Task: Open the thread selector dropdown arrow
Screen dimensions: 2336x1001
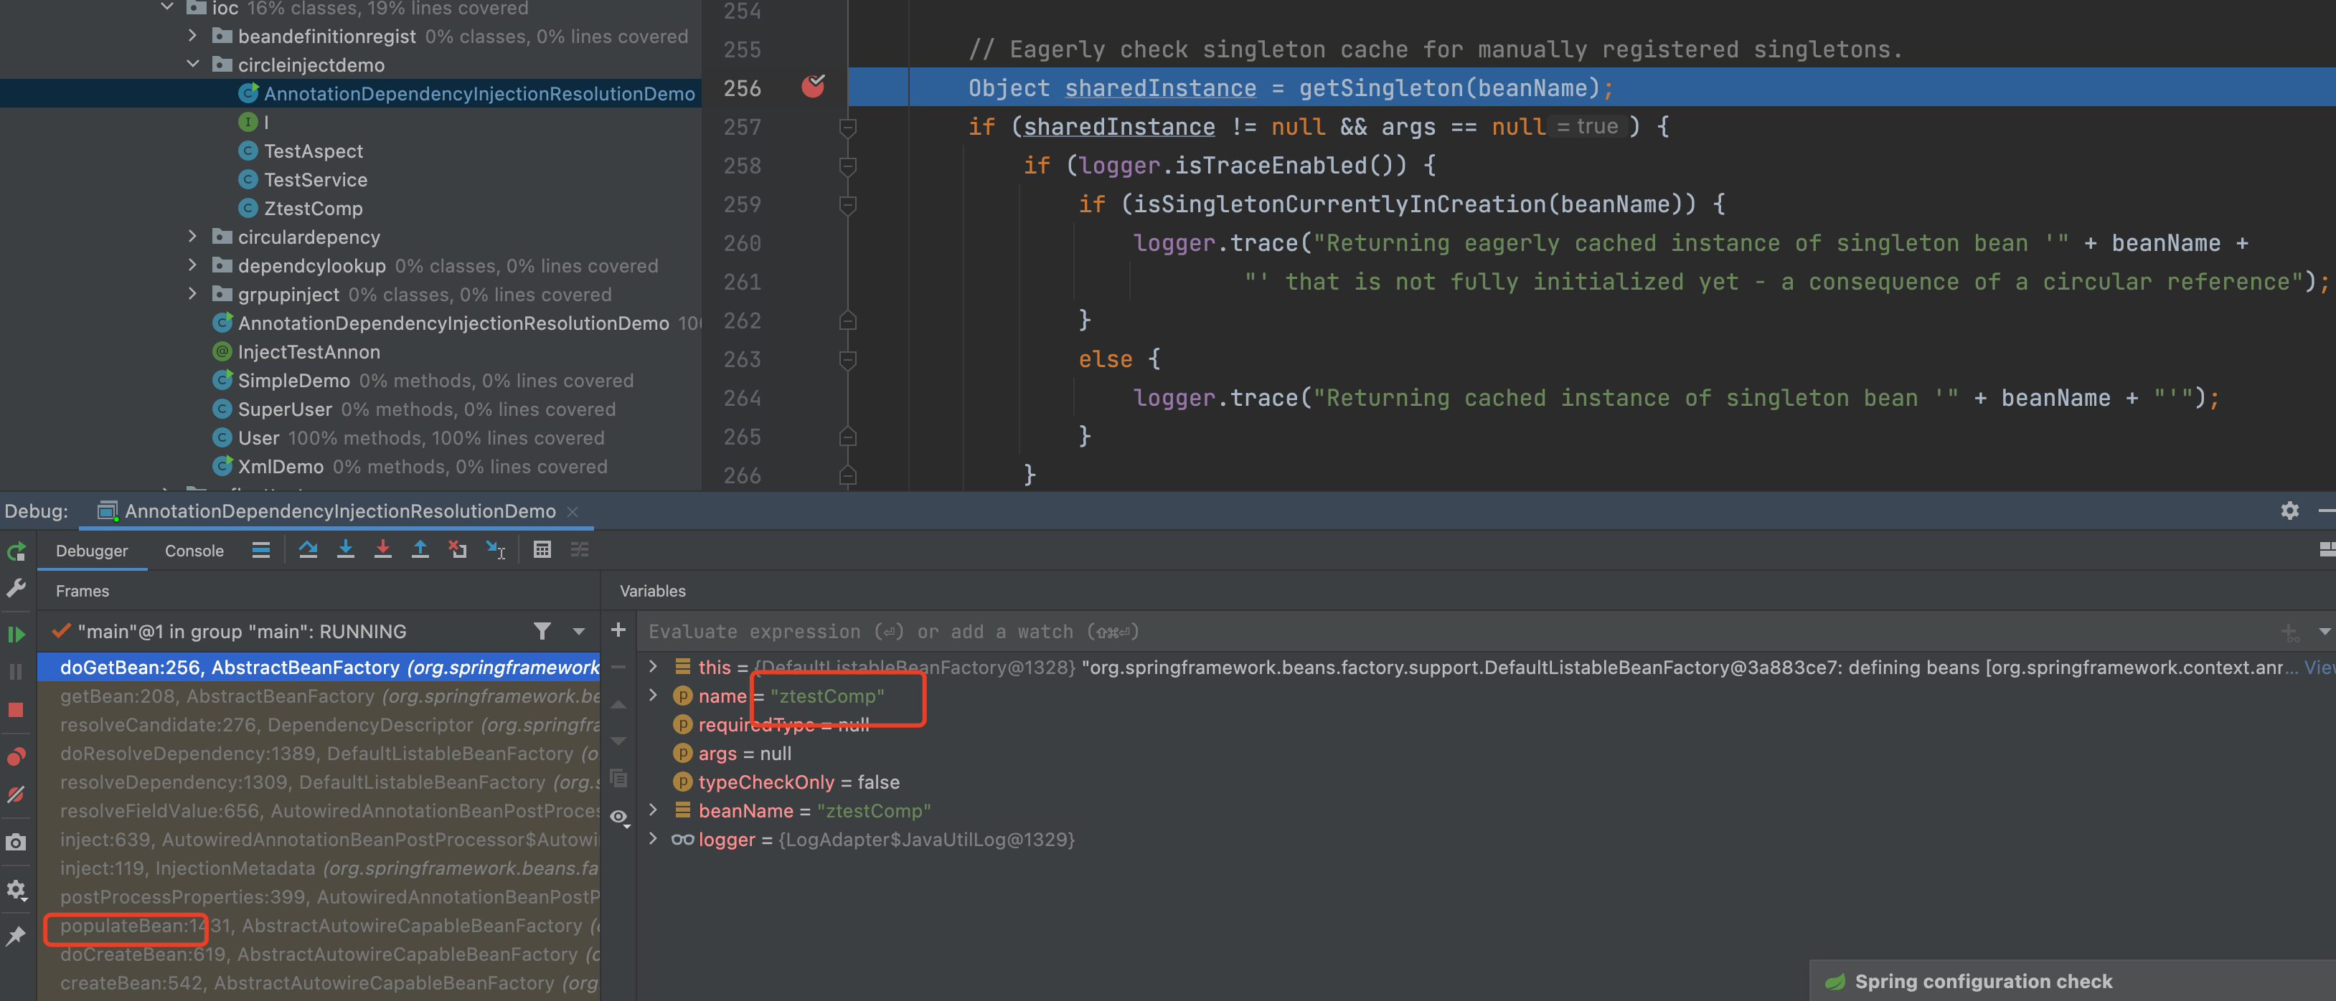Action: (578, 631)
